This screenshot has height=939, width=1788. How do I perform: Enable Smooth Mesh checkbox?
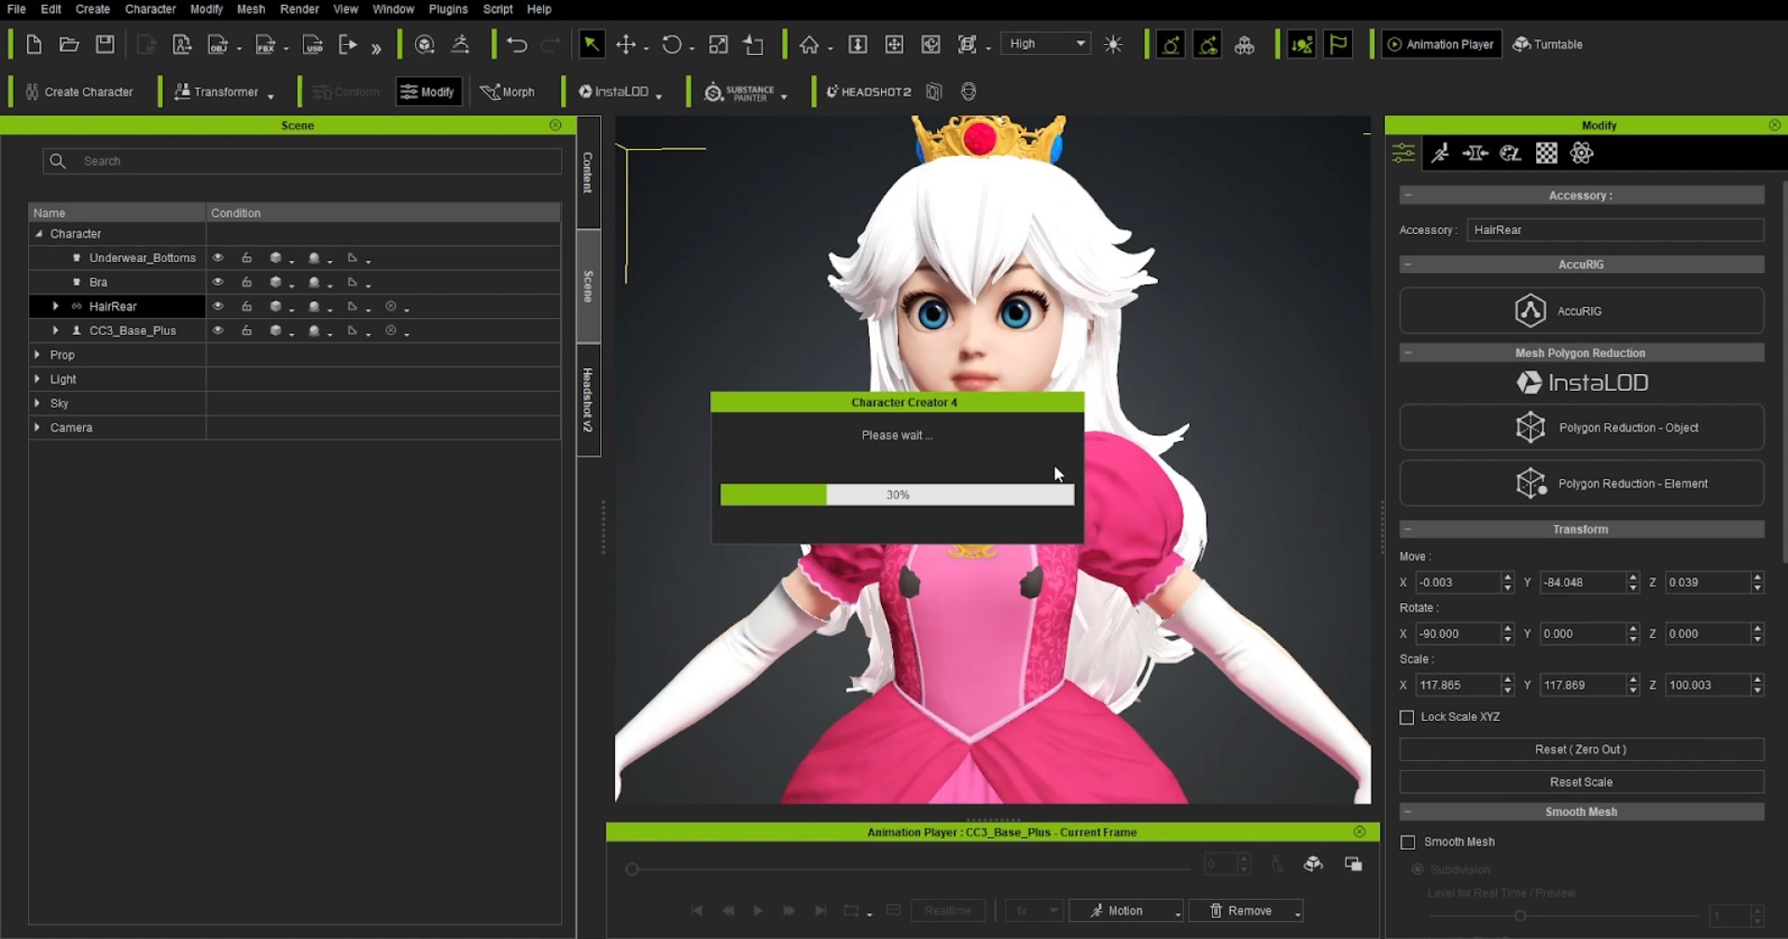tap(1408, 842)
